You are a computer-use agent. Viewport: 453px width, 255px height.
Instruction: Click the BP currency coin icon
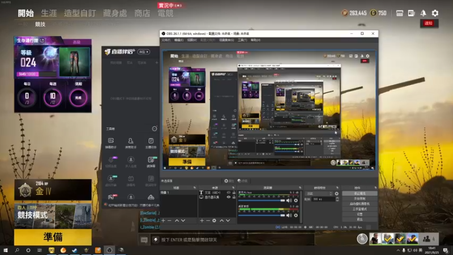point(345,13)
